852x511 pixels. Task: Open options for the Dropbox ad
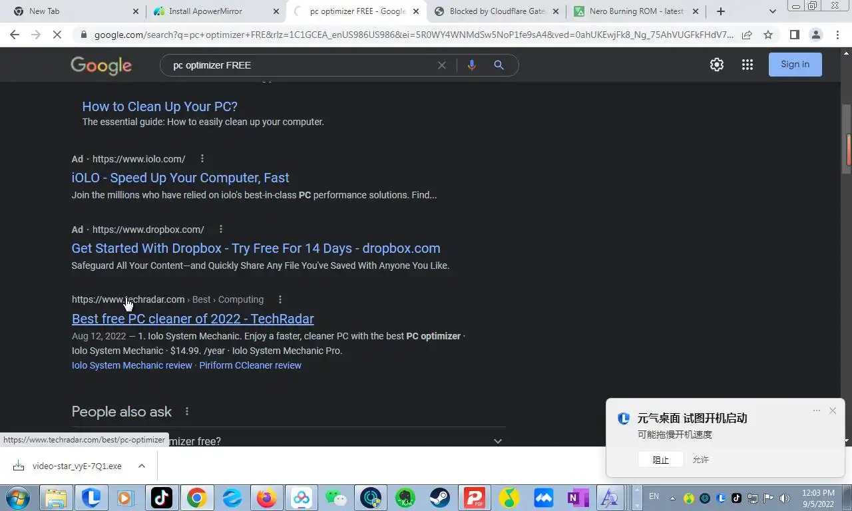tap(221, 230)
